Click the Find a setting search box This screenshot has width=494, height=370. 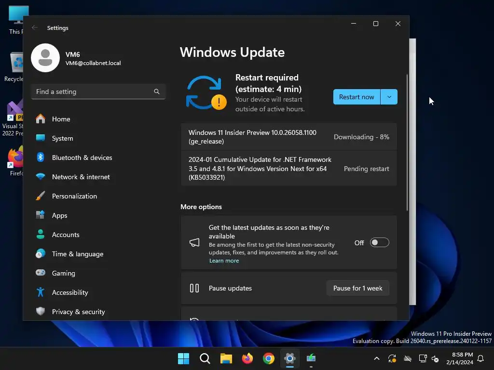tap(98, 92)
